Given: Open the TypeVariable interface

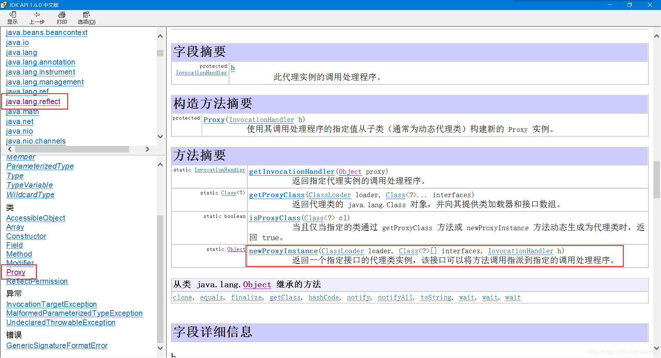Looking at the screenshot, I should [30, 185].
